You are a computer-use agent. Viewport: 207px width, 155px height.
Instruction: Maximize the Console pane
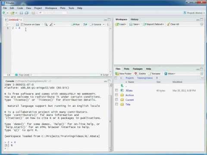(x=109, y=81)
